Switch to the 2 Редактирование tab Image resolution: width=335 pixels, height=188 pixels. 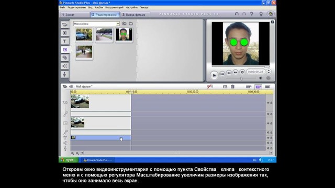pos(105,15)
